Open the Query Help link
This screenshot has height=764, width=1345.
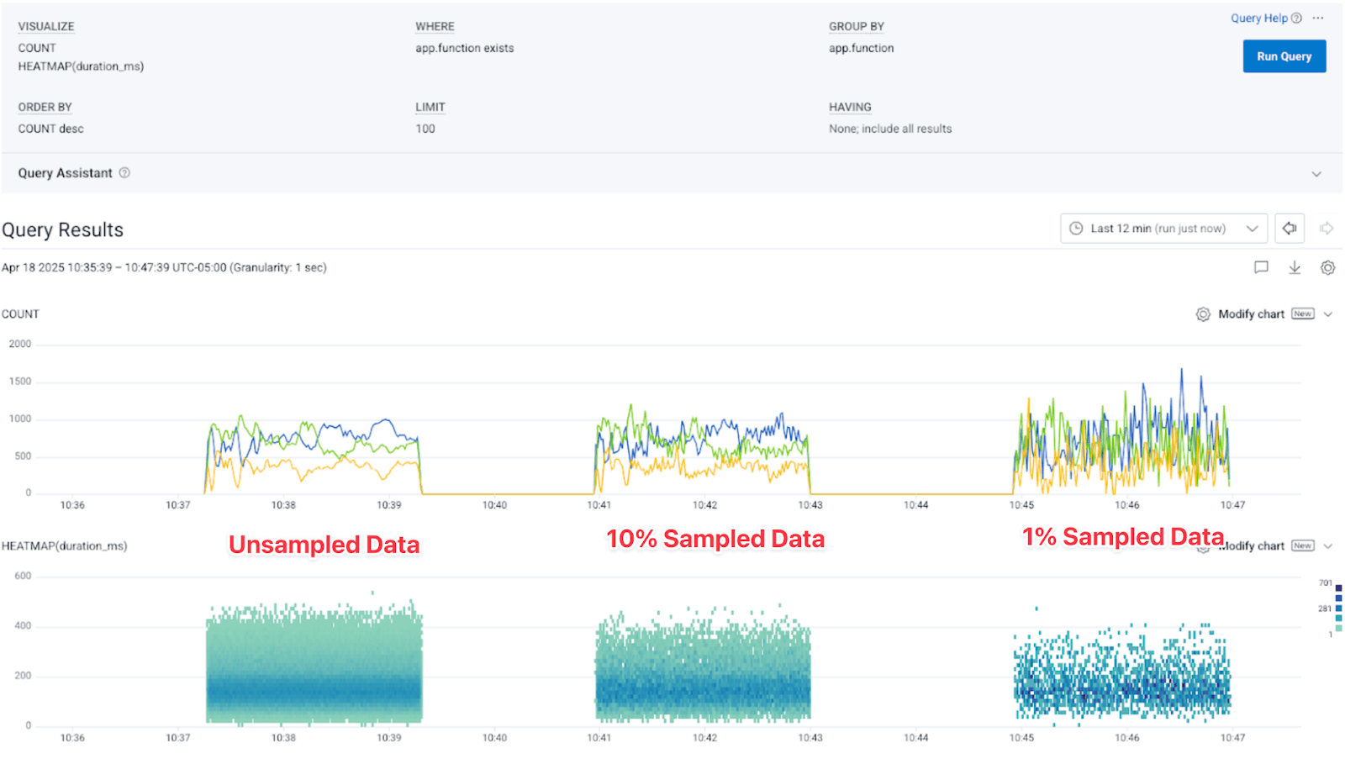pos(1258,18)
